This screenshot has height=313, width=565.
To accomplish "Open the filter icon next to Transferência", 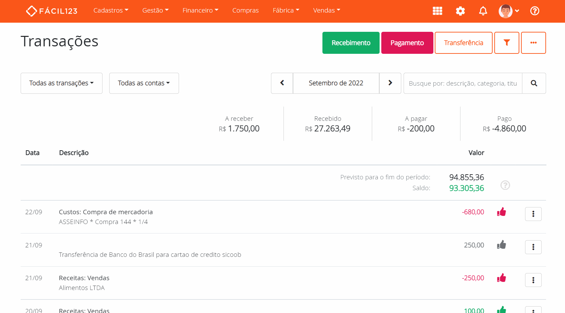I will coord(506,43).
